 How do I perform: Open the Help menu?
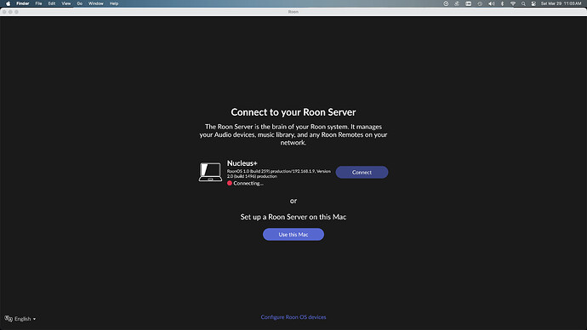(x=114, y=3)
